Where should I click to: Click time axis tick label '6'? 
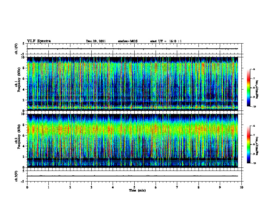pos(156,187)
